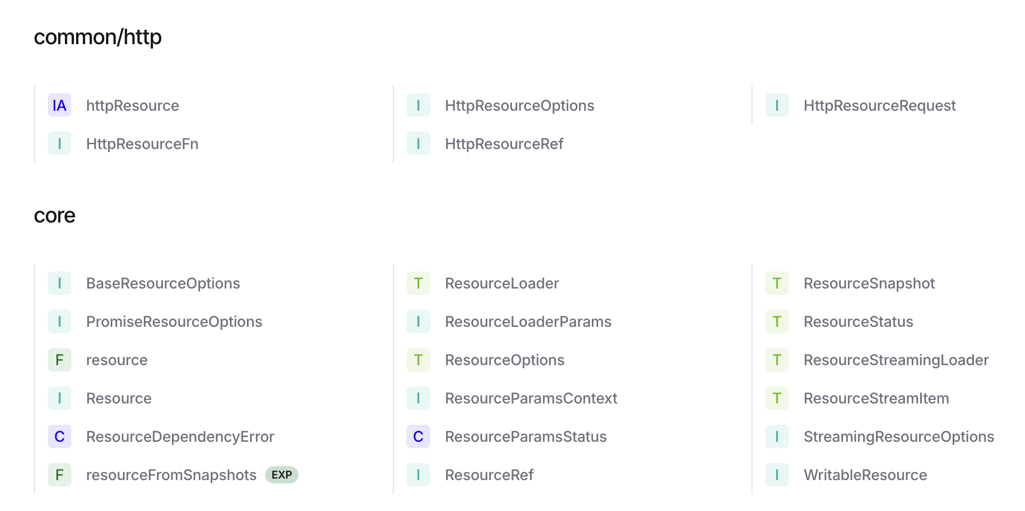Click the F icon next to resource
The width and height of the screenshot is (1025, 511).
click(x=60, y=360)
